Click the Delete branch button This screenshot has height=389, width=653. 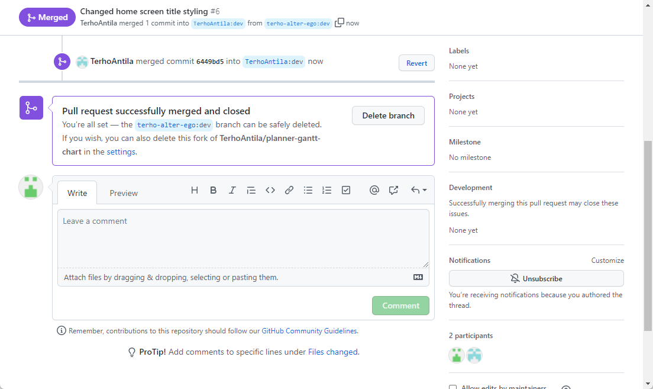click(x=388, y=115)
